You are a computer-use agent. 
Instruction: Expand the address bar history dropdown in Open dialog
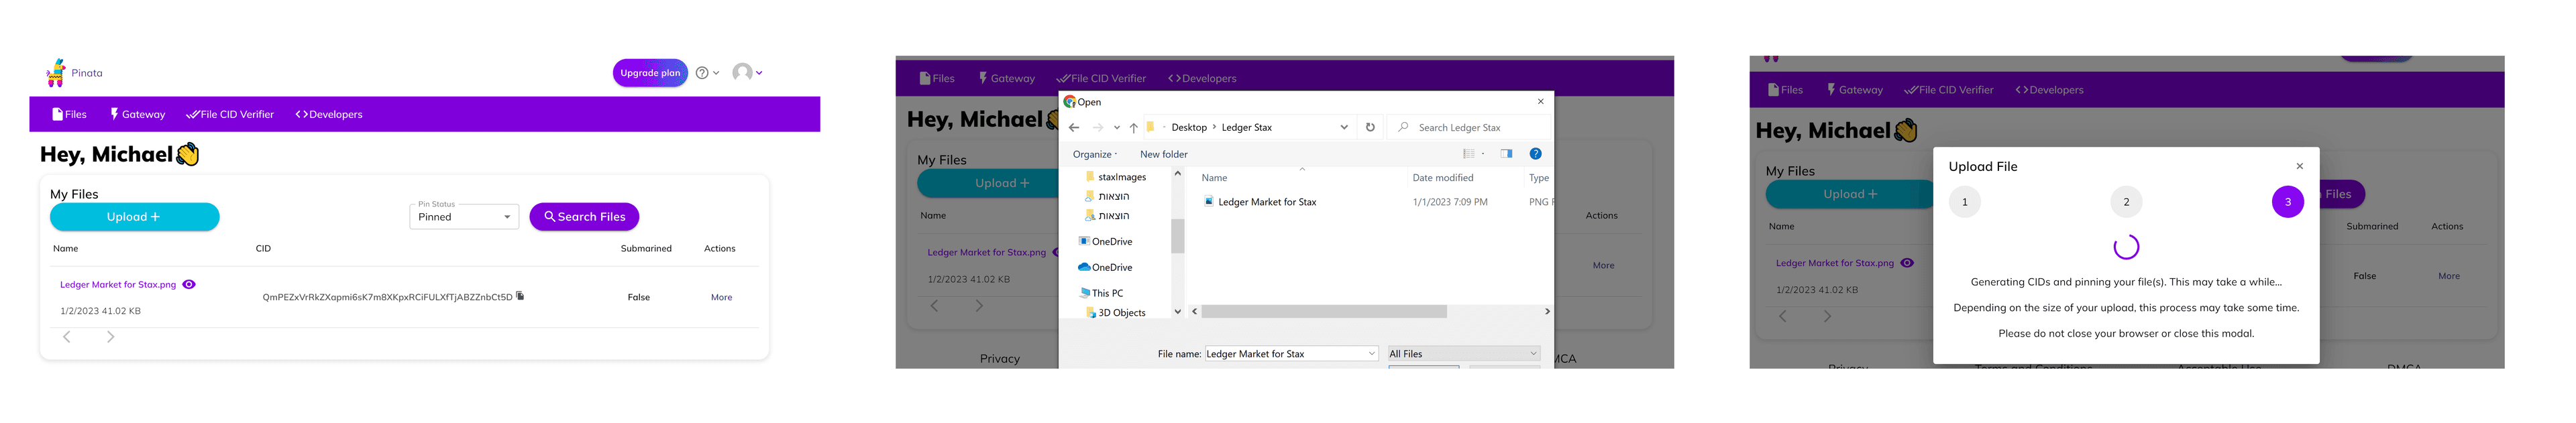coord(1343,127)
